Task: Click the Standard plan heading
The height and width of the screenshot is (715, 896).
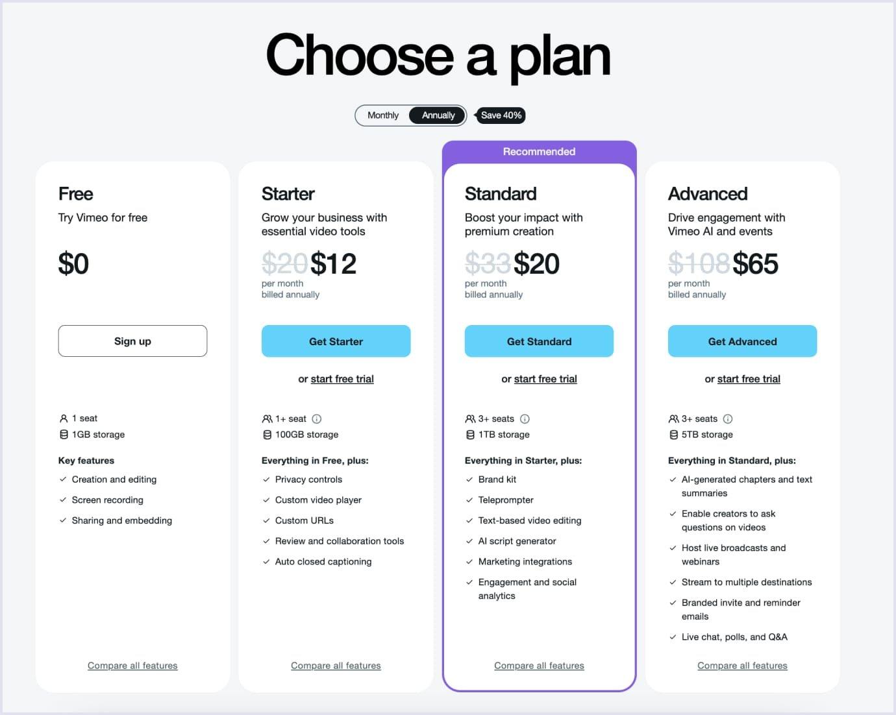Action: click(x=500, y=193)
